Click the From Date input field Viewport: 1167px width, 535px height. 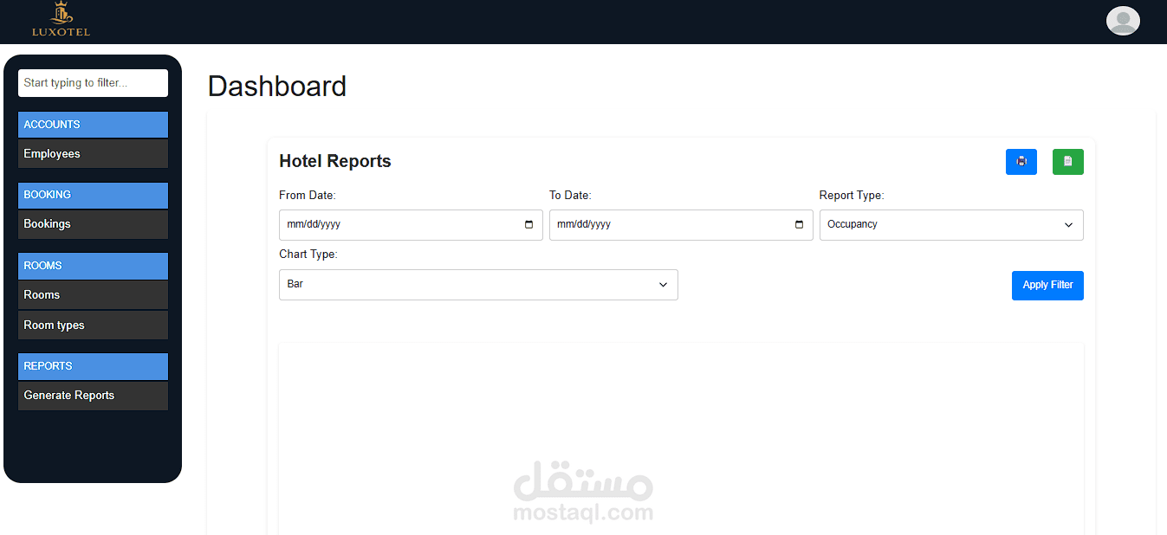pos(411,225)
